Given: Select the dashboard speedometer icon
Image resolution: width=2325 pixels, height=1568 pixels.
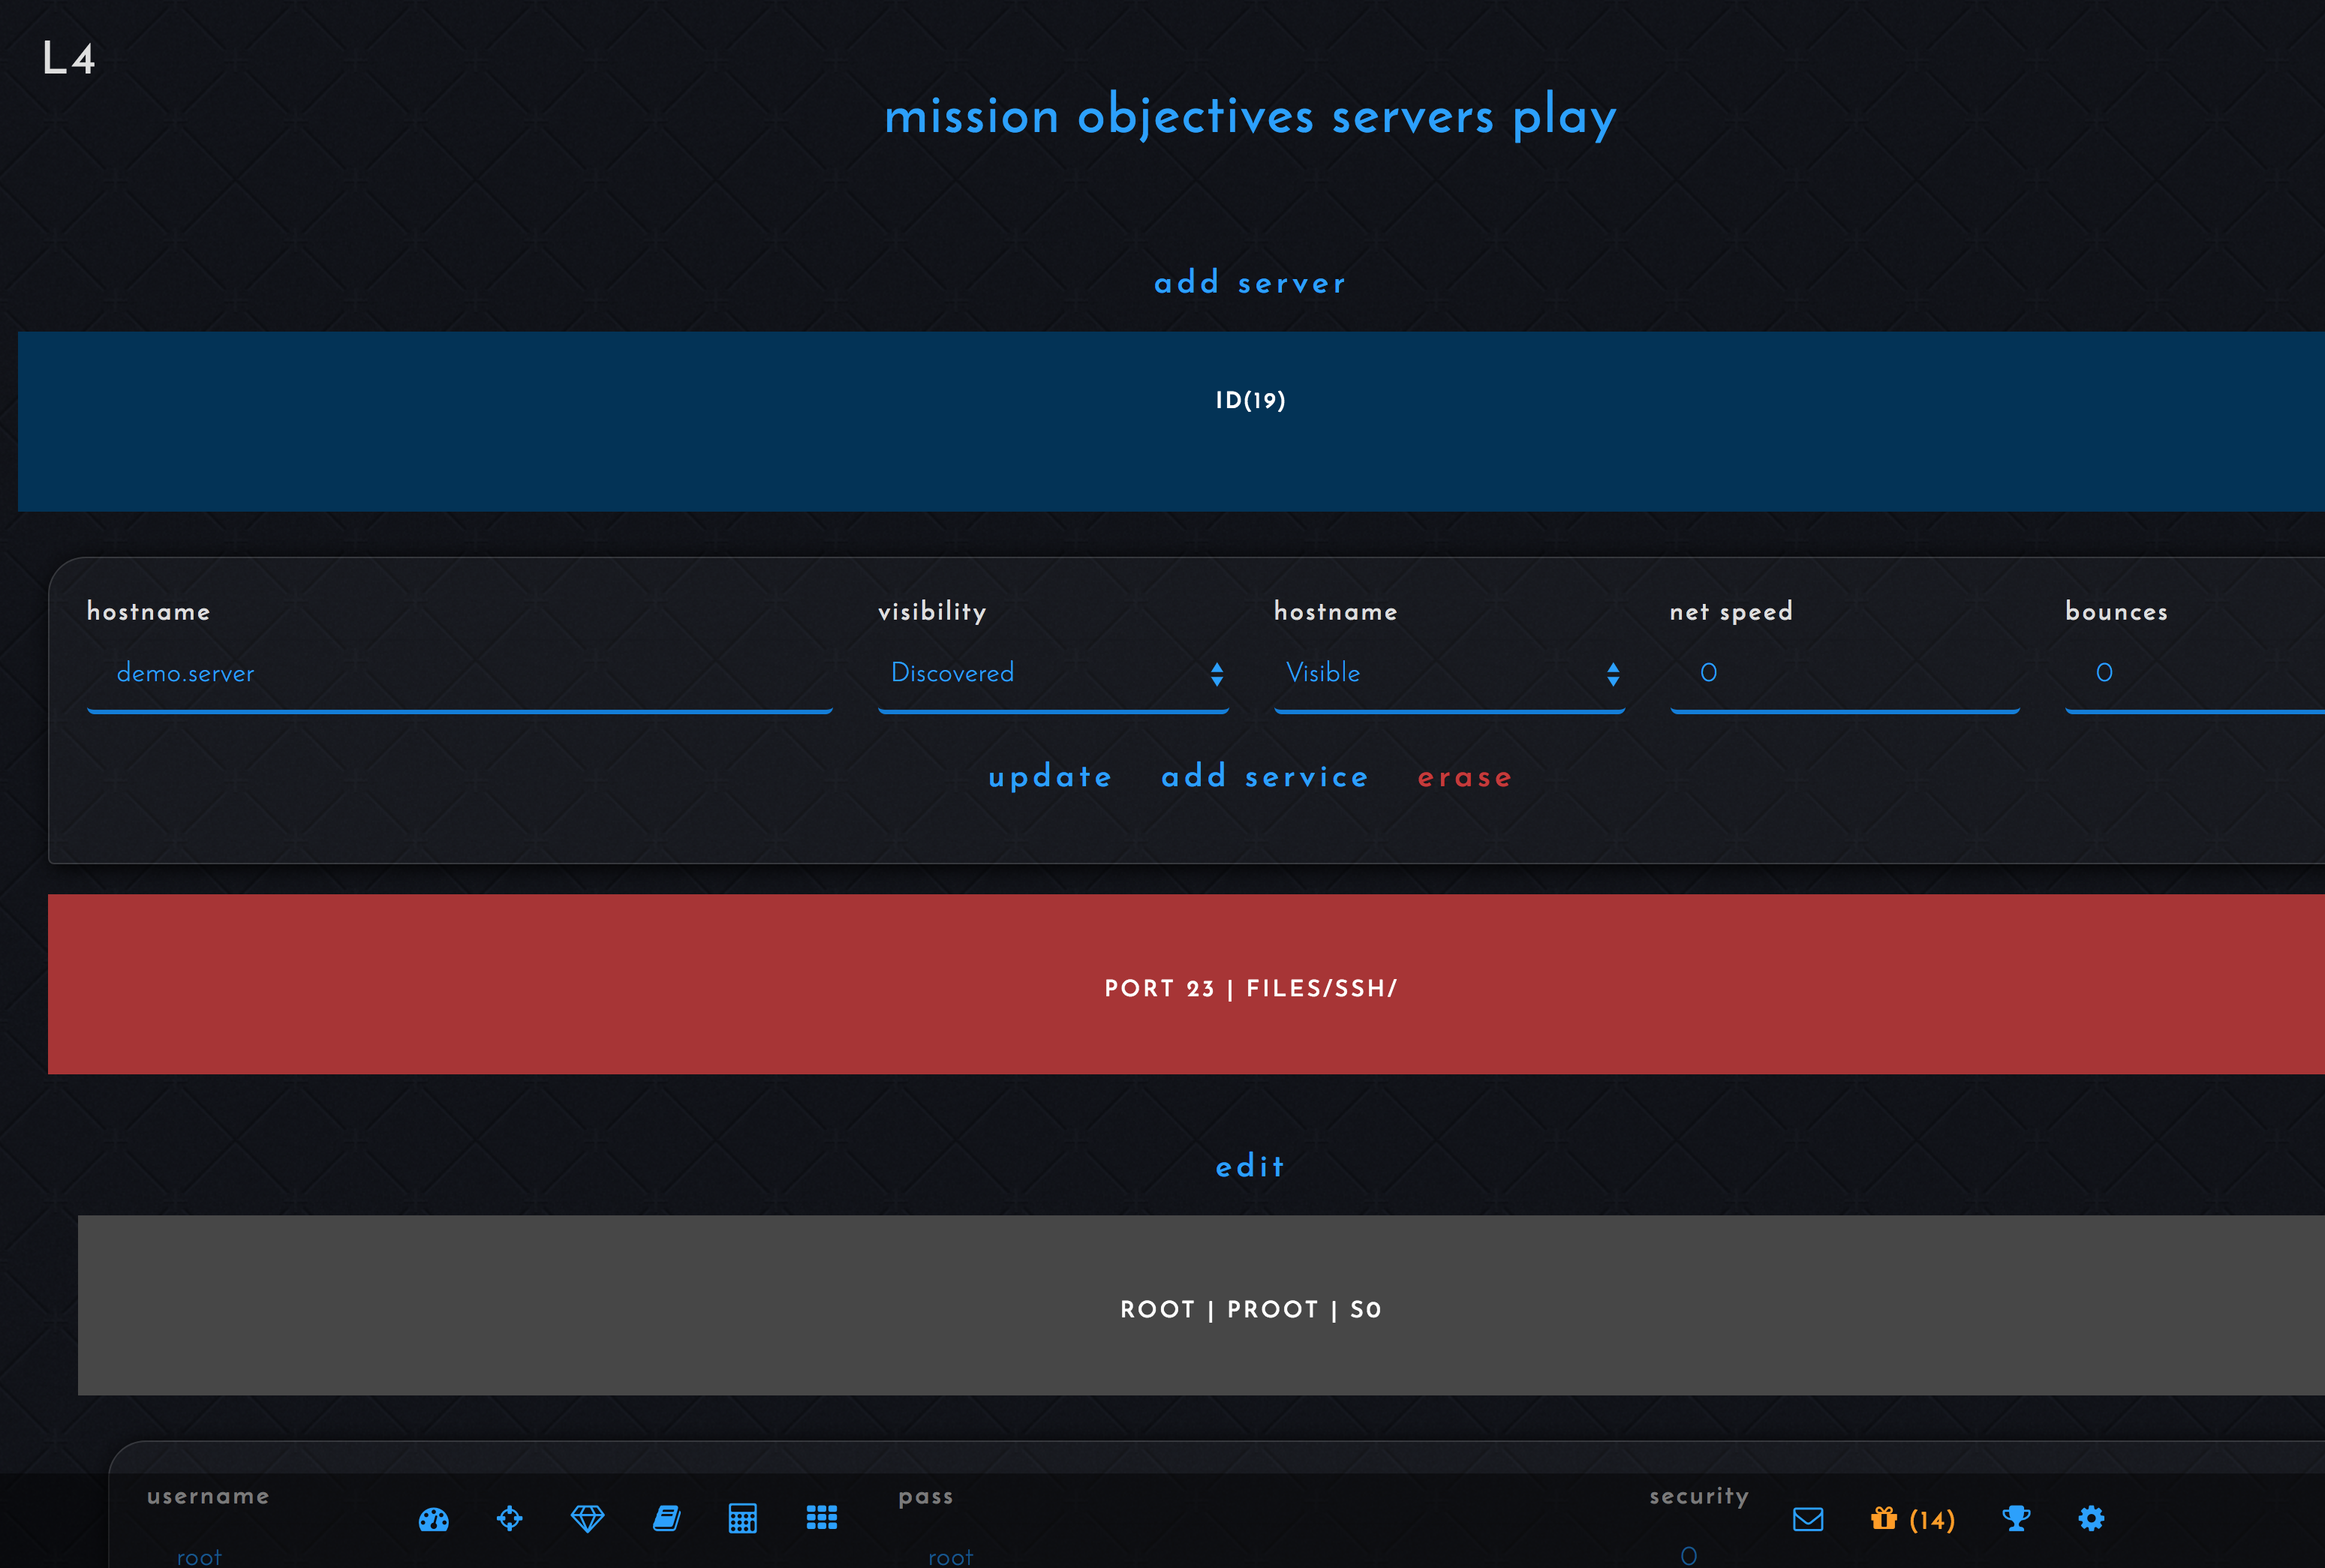Looking at the screenshot, I should click(x=433, y=1518).
